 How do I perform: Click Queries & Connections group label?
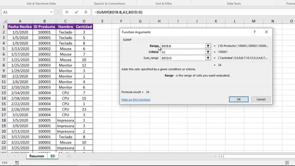click(x=110, y=3)
